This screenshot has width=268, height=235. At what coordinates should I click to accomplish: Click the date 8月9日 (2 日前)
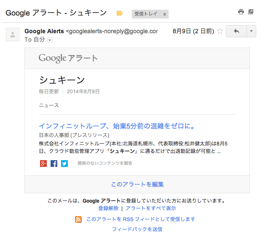tap(193, 31)
